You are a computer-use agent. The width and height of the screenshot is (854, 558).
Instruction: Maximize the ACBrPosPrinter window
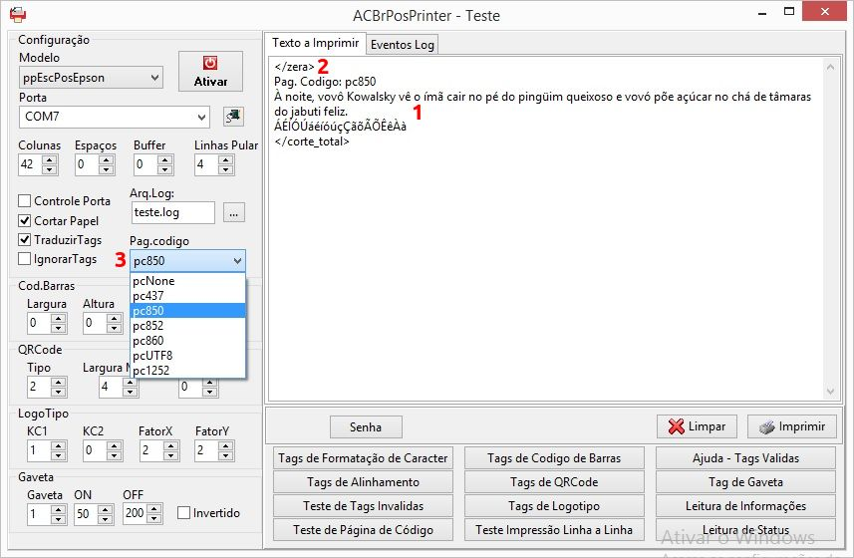coord(789,12)
